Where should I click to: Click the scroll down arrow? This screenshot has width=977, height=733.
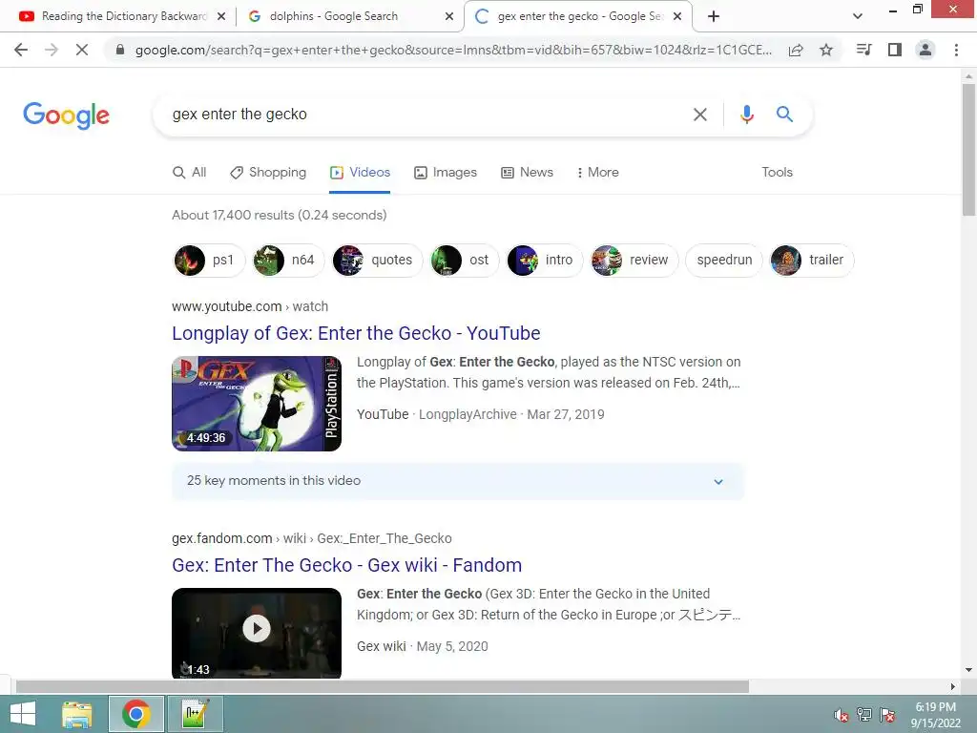point(968,670)
